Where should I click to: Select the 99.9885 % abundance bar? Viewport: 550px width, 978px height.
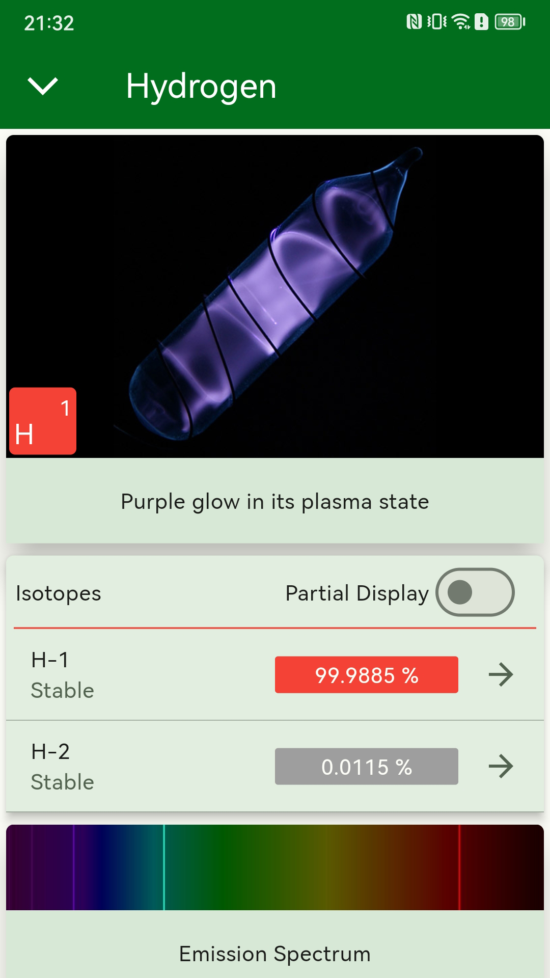point(366,675)
